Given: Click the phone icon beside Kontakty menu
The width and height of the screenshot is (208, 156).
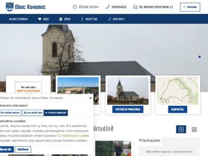Looking at the screenshot, I should [x=109, y=19].
